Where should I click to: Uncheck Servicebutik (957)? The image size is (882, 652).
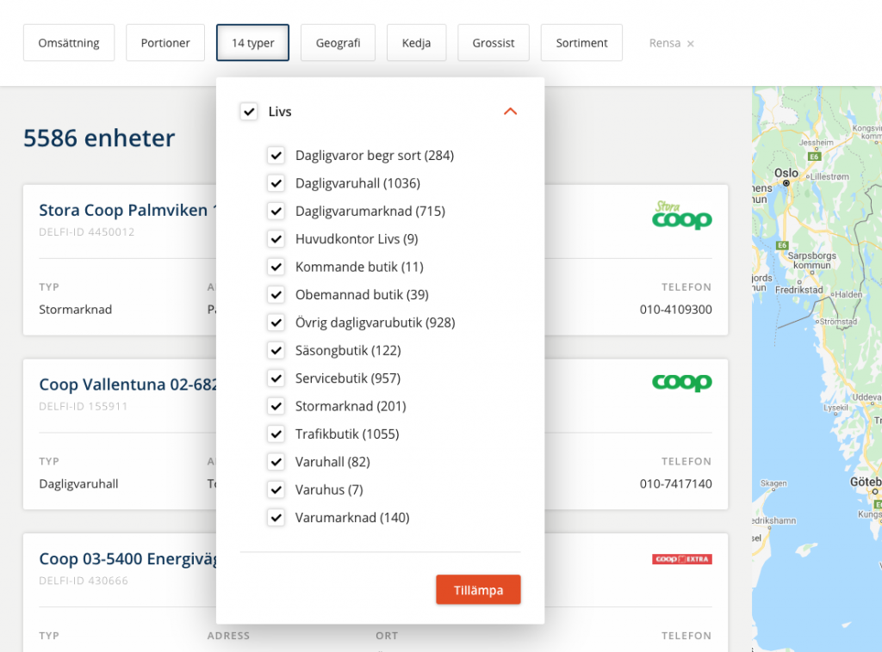276,378
